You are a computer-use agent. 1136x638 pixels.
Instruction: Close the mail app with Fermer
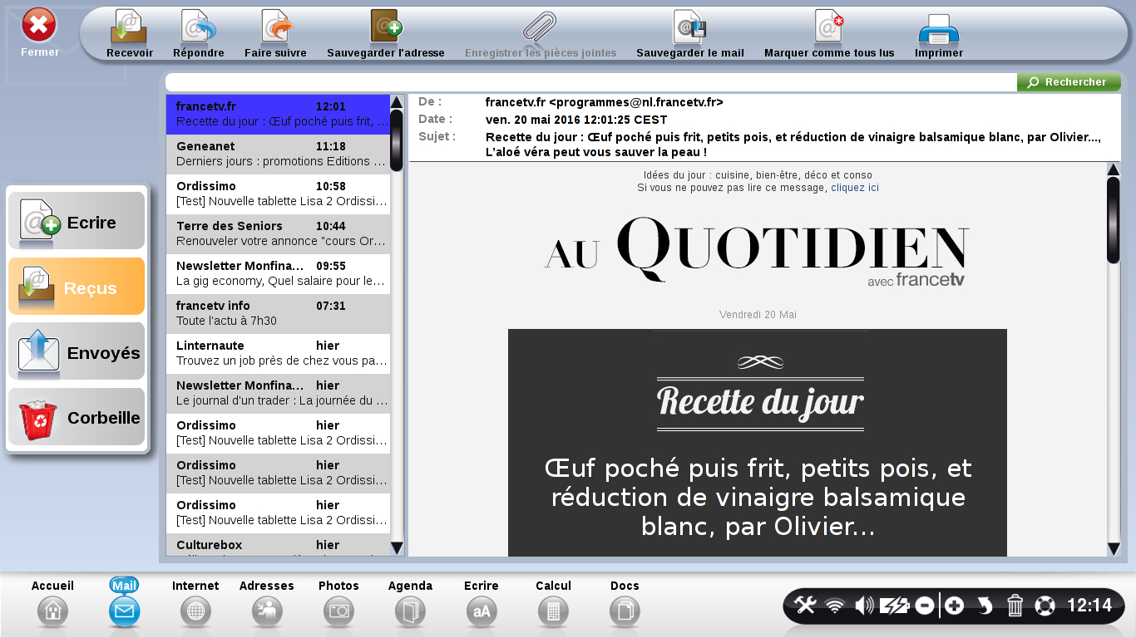tap(39, 32)
